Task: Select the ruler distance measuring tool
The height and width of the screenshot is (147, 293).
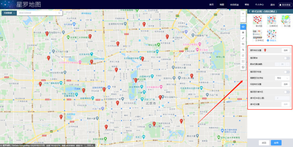Action: click(243, 38)
